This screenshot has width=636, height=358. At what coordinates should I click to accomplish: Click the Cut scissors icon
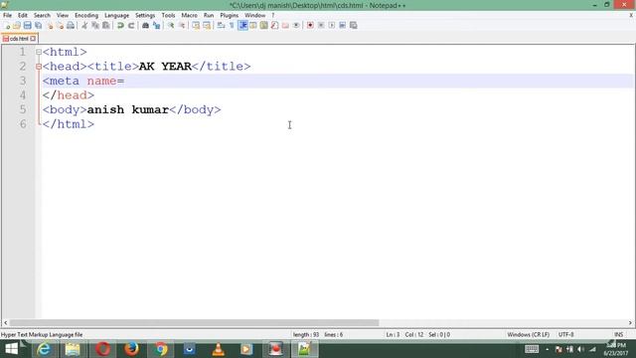coord(84,25)
